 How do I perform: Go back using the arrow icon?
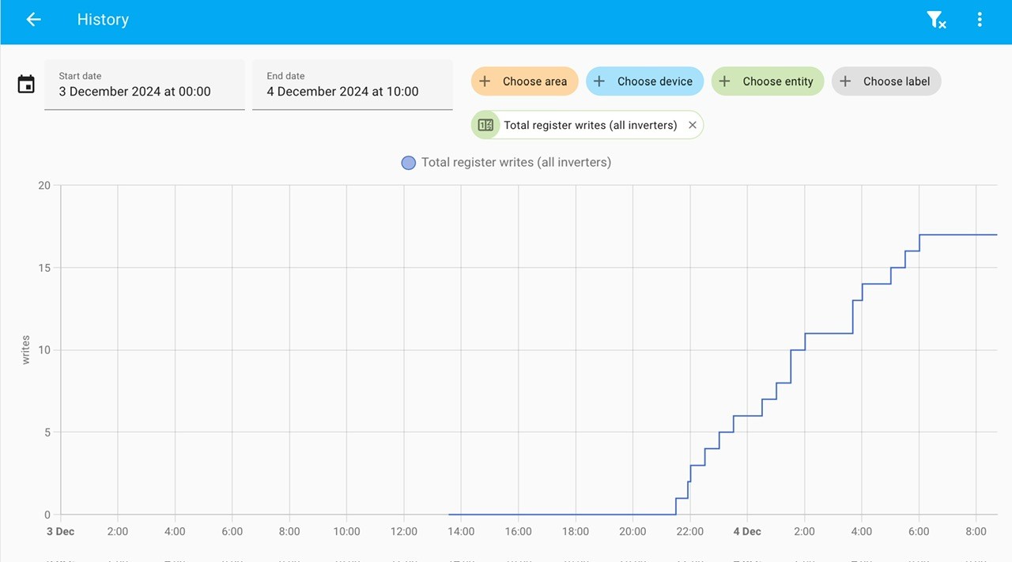(33, 20)
